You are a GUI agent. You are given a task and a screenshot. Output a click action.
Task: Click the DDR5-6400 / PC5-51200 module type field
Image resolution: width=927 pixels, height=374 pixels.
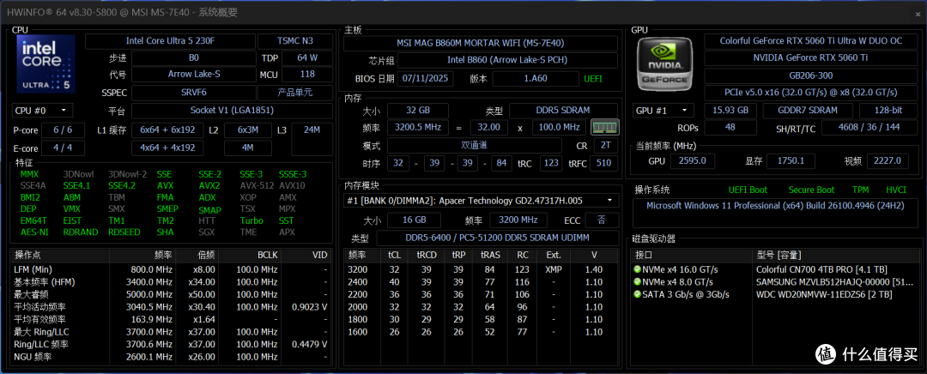pos(499,238)
